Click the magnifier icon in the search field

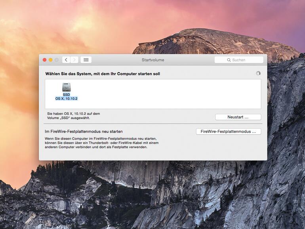click(229, 60)
